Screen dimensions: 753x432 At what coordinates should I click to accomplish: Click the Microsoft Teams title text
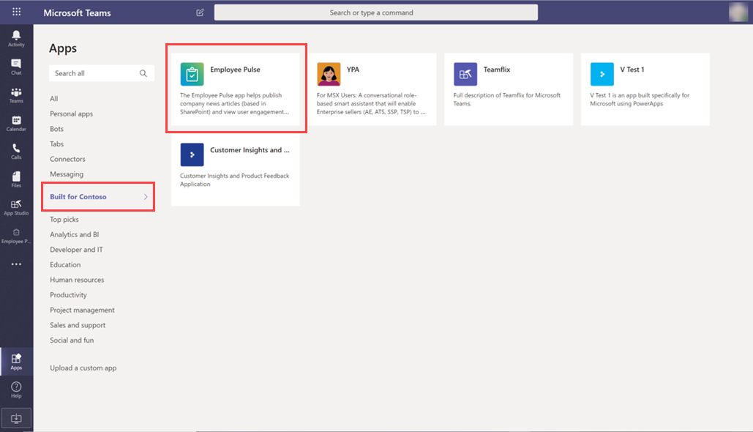click(x=78, y=12)
